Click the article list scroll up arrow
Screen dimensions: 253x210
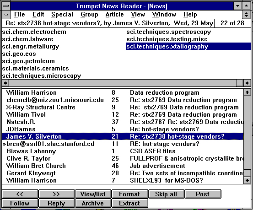click(247, 92)
